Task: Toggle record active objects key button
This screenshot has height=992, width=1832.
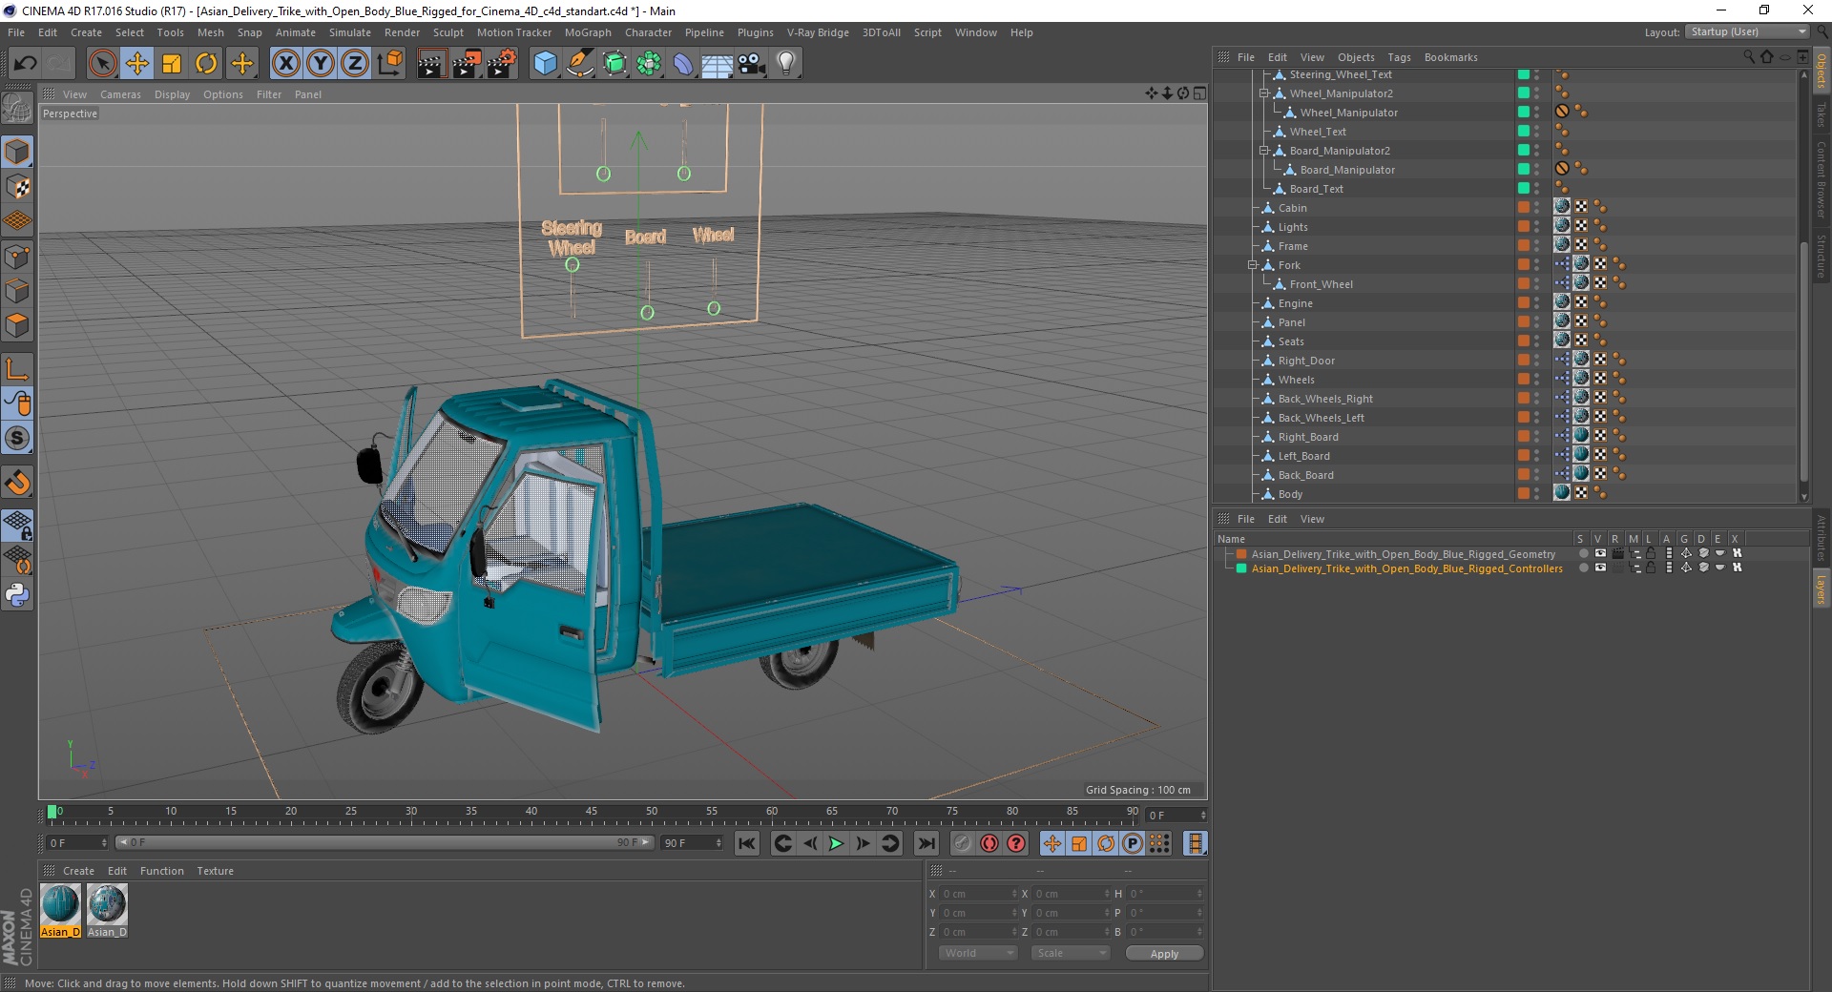Action: coord(962,843)
